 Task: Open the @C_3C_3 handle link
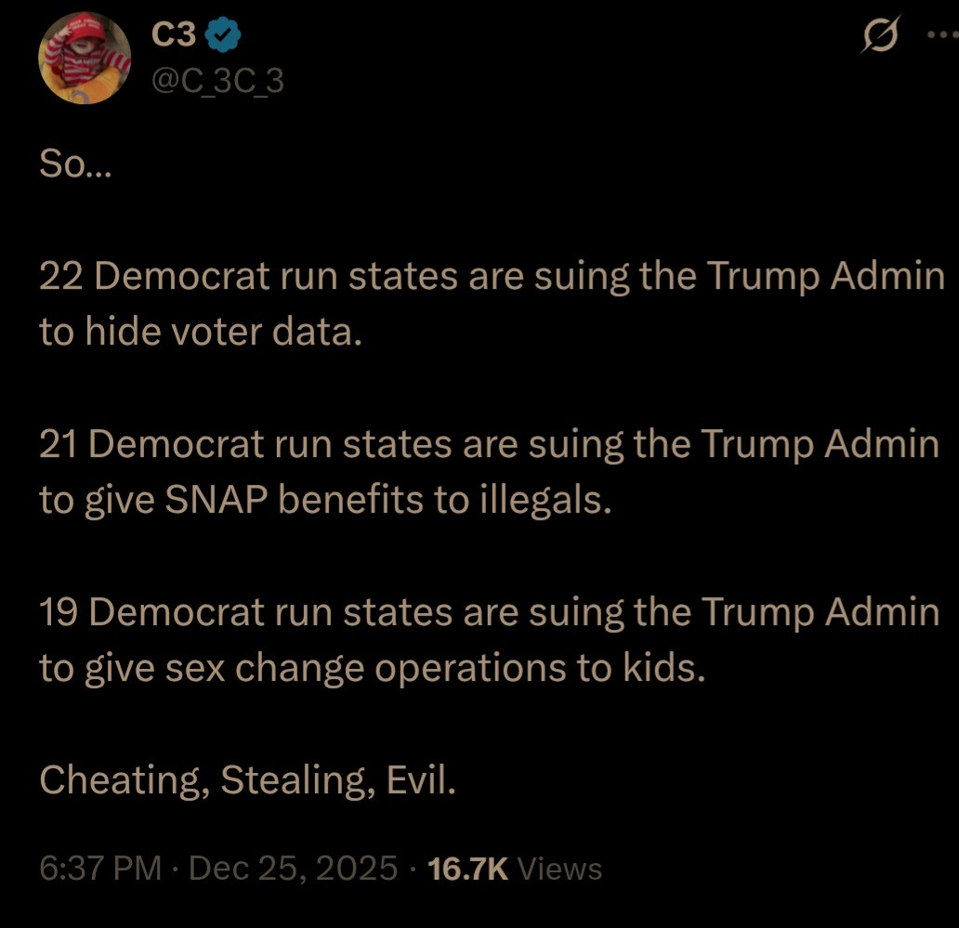pos(217,83)
